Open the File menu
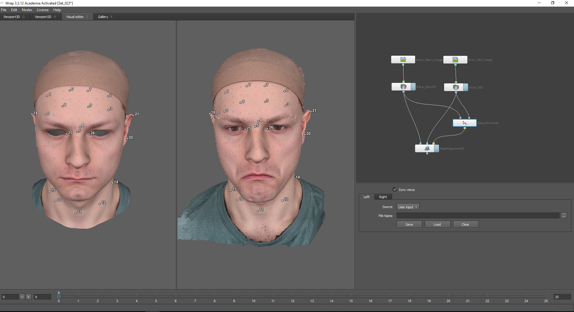Screen dimensions: 574x312 (x=4, y=10)
